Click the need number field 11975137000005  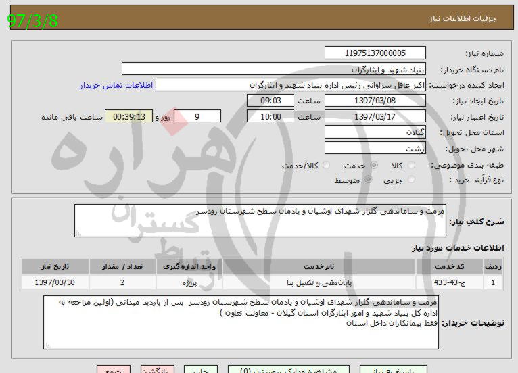coord(375,53)
